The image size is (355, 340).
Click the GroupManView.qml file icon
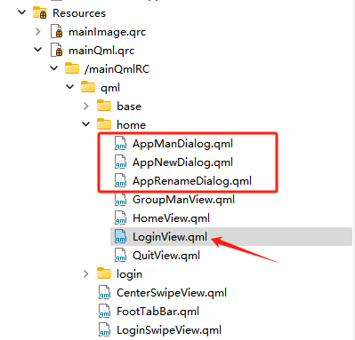(121, 199)
